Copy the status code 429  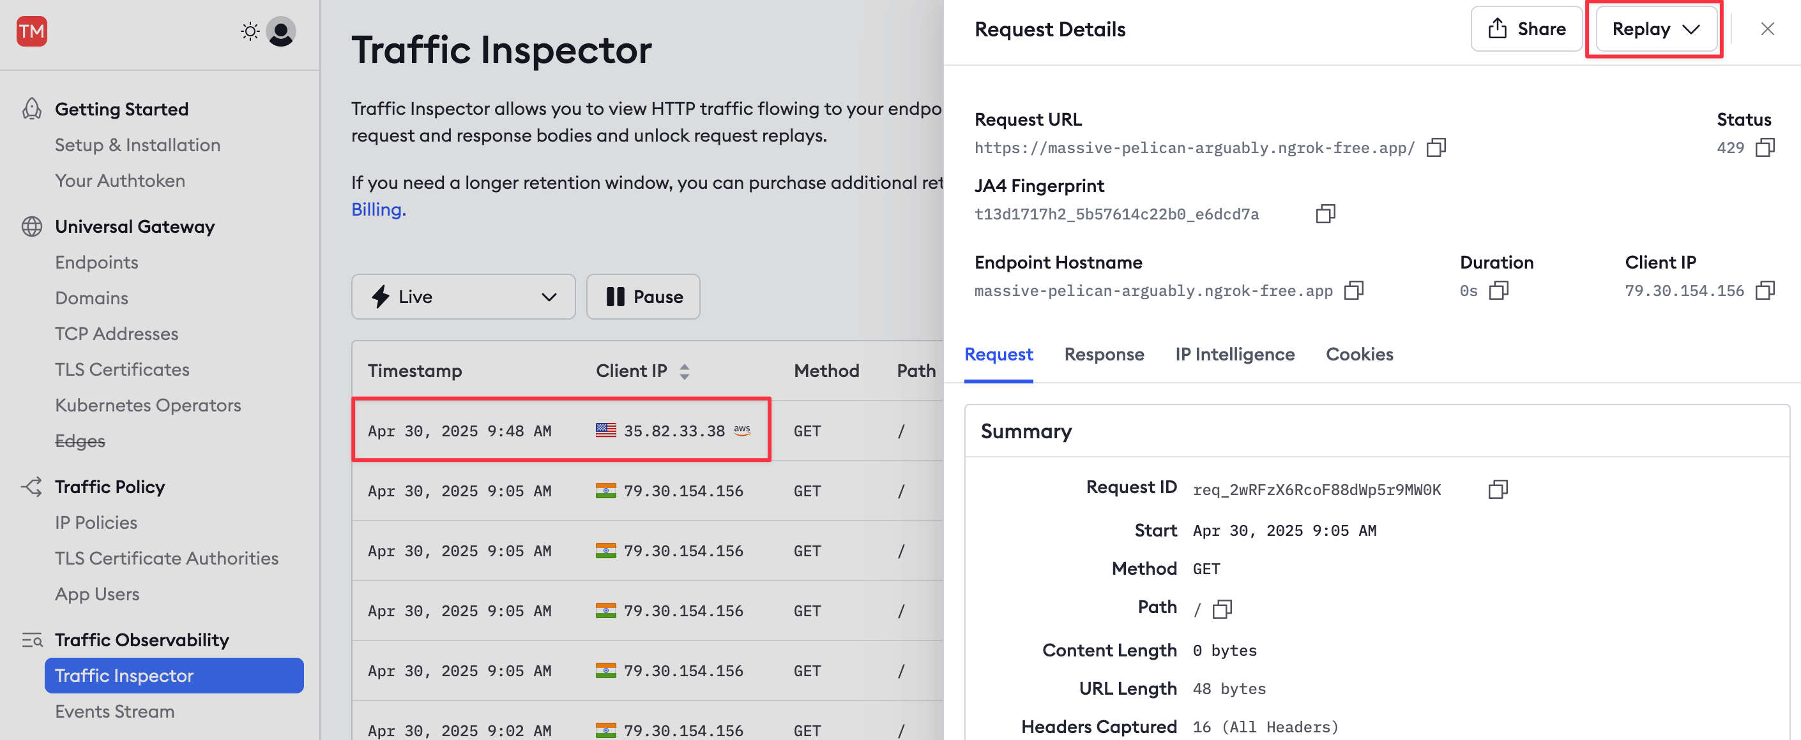click(x=1765, y=147)
